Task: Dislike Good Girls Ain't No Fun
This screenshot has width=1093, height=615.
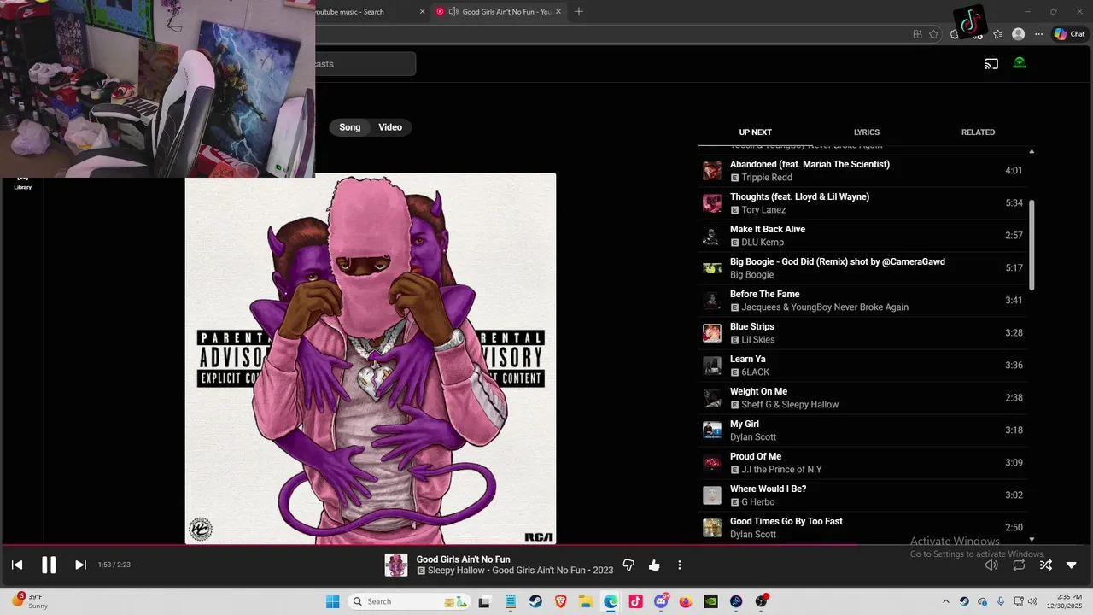Action: [628, 565]
